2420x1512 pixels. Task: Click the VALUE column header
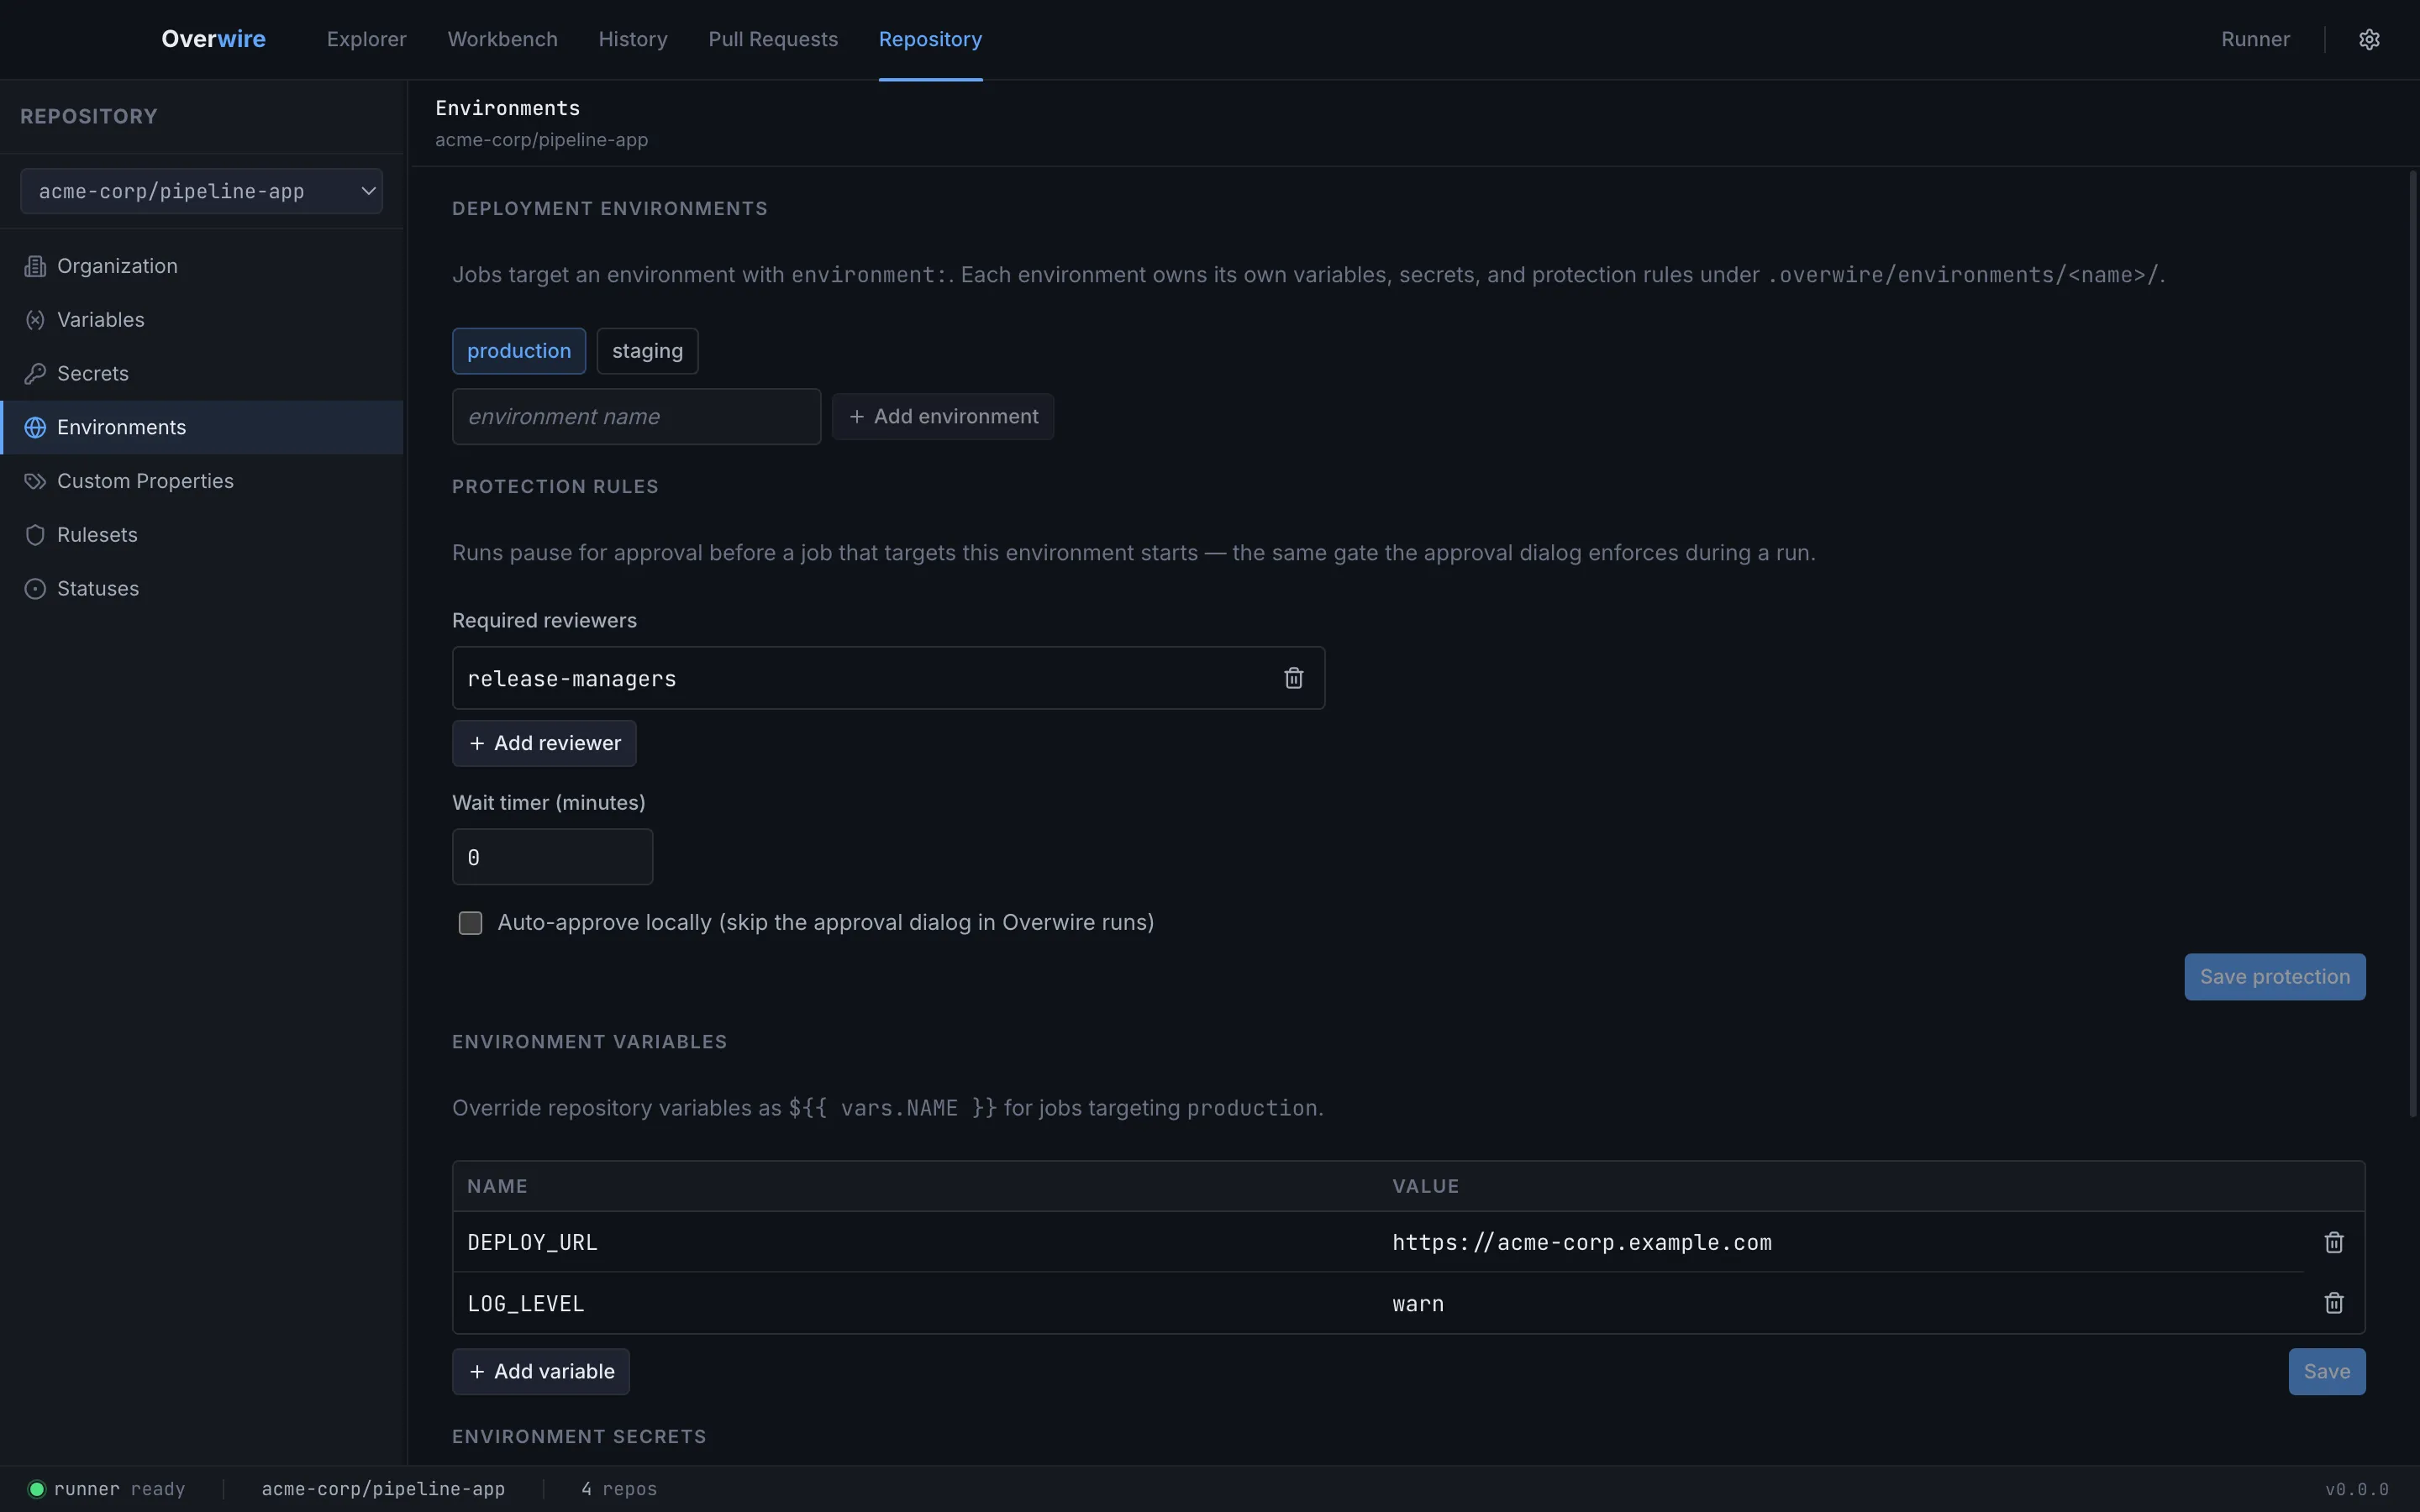coord(1425,1186)
